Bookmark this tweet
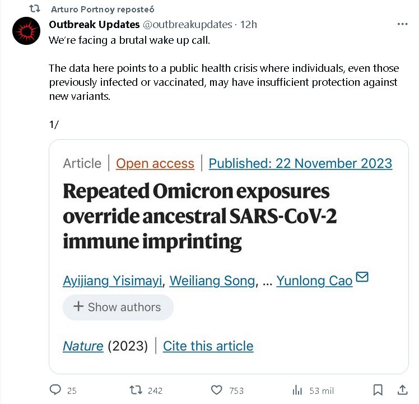 [378, 390]
